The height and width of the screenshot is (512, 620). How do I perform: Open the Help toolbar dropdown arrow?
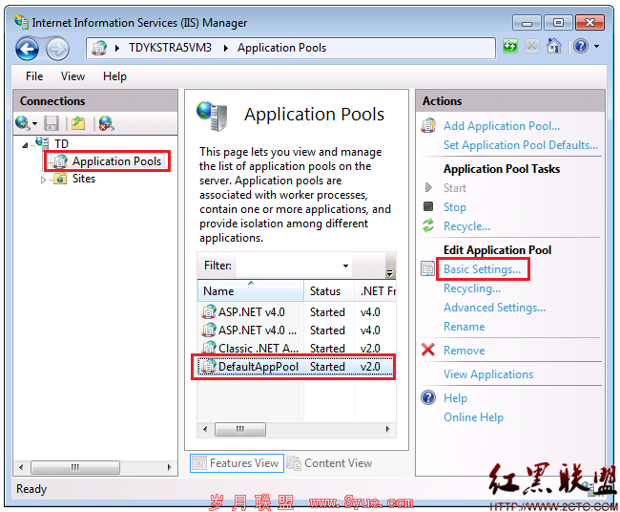pos(596,47)
